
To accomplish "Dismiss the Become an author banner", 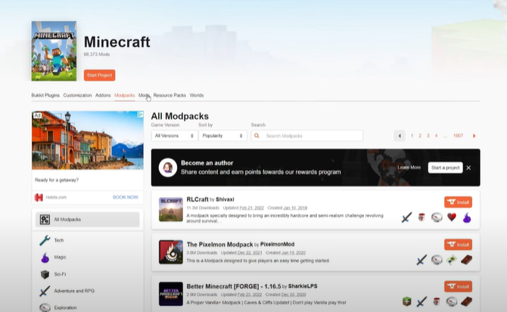I will pos(468,167).
